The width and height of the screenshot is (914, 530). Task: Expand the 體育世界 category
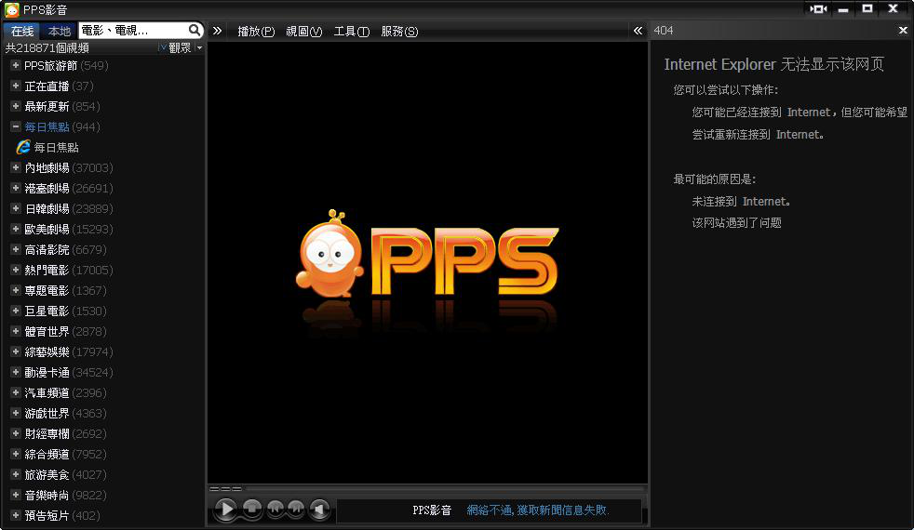[16, 331]
